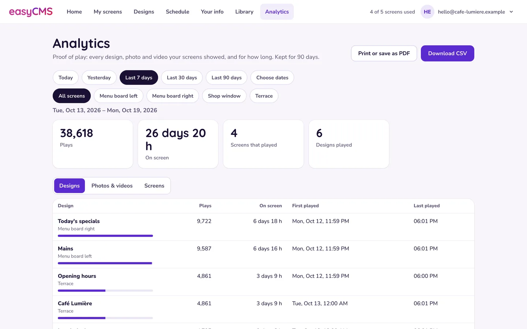Image resolution: width=527 pixels, height=329 pixels.
Task: Click the Today's specials progress bar
Action: click(105, 236)
